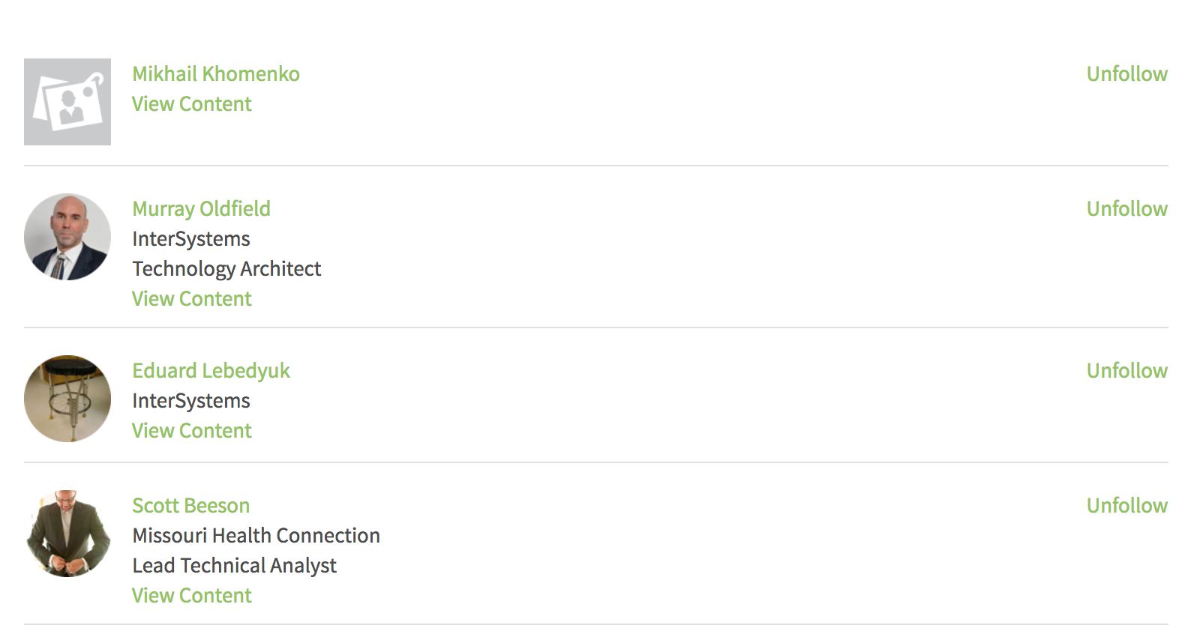
Task: Open Eduard Lebedyuk's profile name link
Action: click(x=211, y=370)
